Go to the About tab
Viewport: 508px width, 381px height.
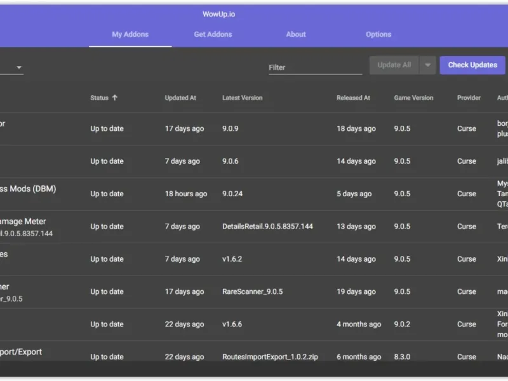(x=296, y=34)
